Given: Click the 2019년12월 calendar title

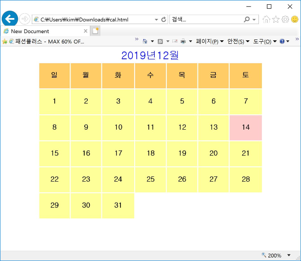Looking at the screenshot, I should [x=150, y=55].
